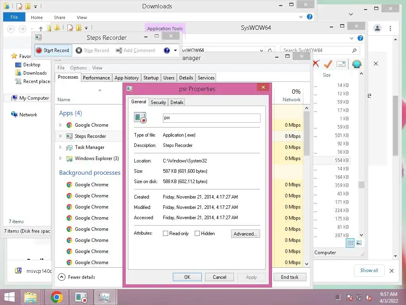Select Network in navigation pane
Viewport: 406px width, 305px height.
click(x=24, y=115)
